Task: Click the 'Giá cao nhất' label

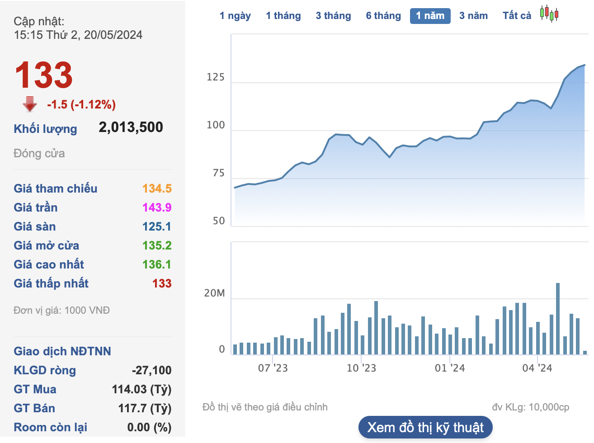Action: [x=49, y=264]
